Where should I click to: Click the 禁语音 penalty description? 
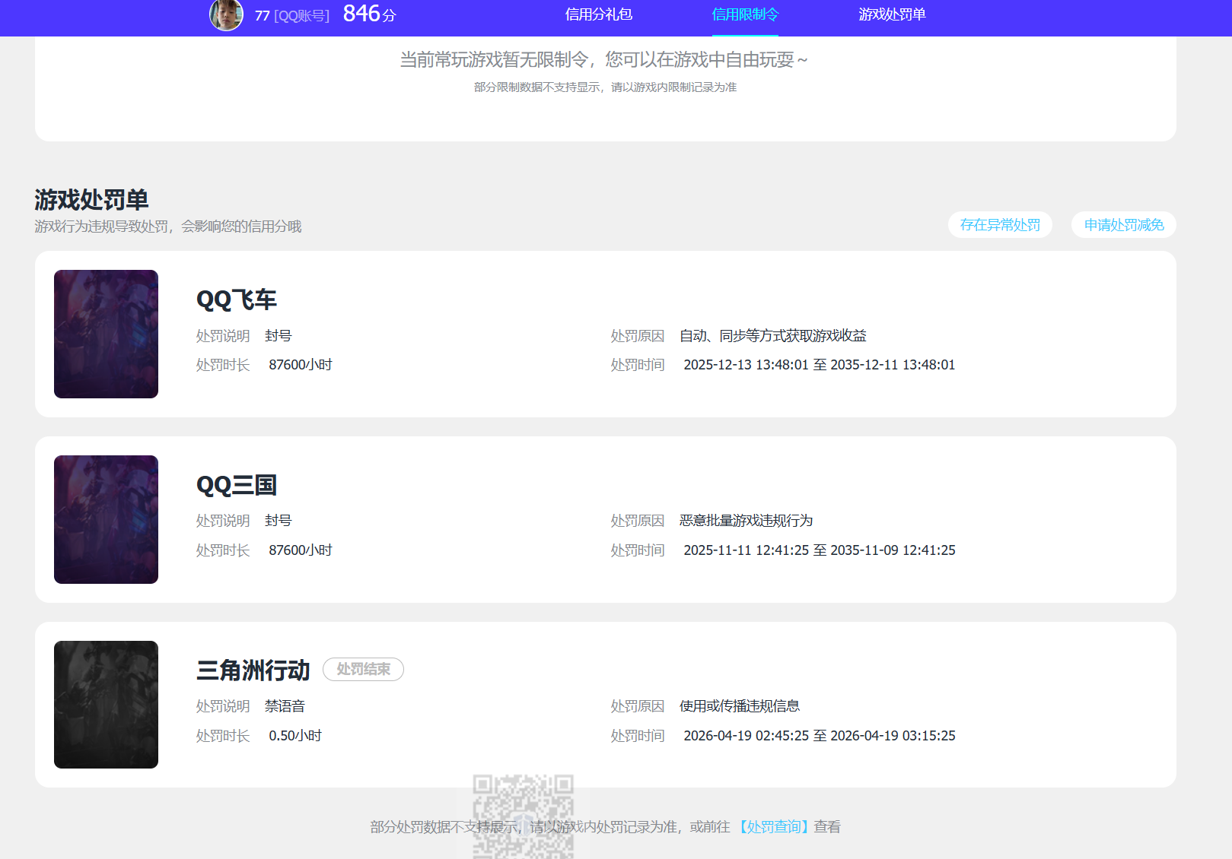pos(285,706)
